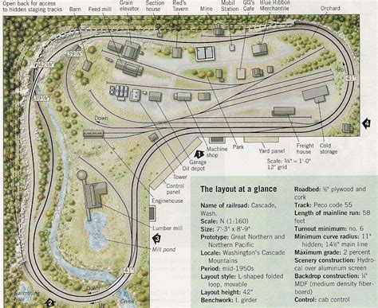The image size is (378, 308).
Task: Click 'The layout at a glance' heading
Action: (238, 189)
